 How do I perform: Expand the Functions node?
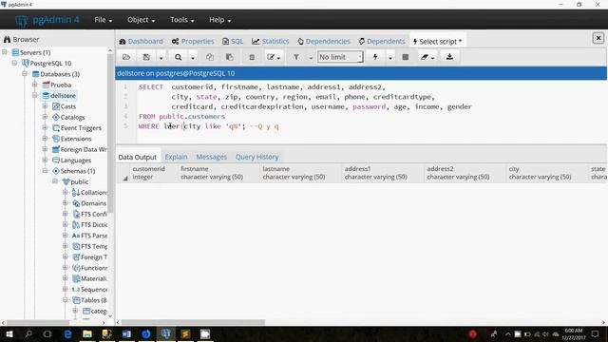tap(66, 268)
